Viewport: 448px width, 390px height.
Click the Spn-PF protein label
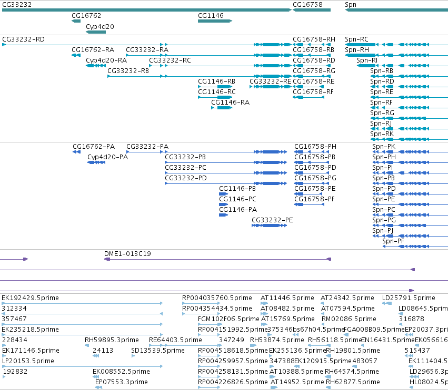(x=393, y=241)
